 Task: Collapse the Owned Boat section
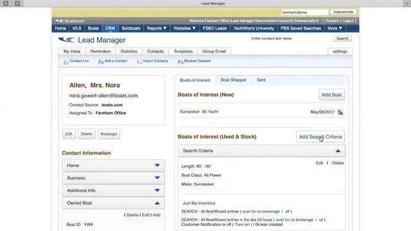[x=113, y=203]
